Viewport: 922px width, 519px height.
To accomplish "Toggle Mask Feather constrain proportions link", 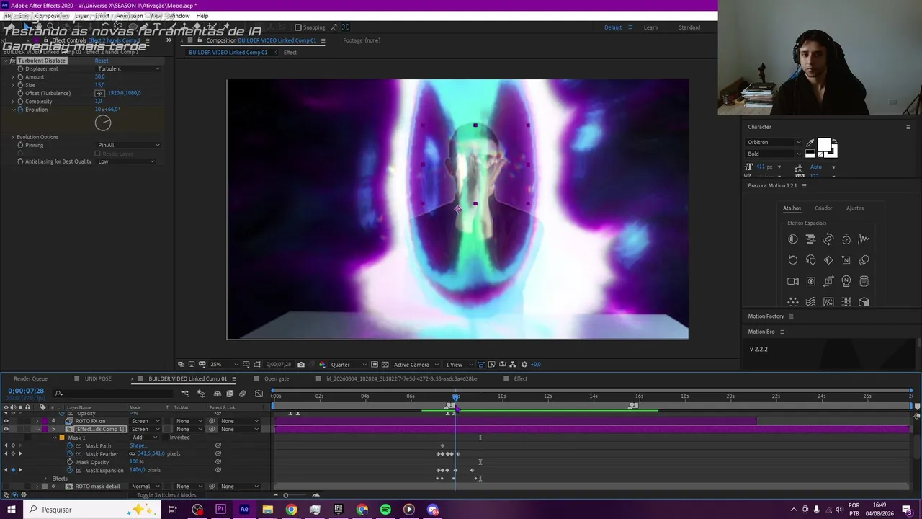I will [132, 454].
